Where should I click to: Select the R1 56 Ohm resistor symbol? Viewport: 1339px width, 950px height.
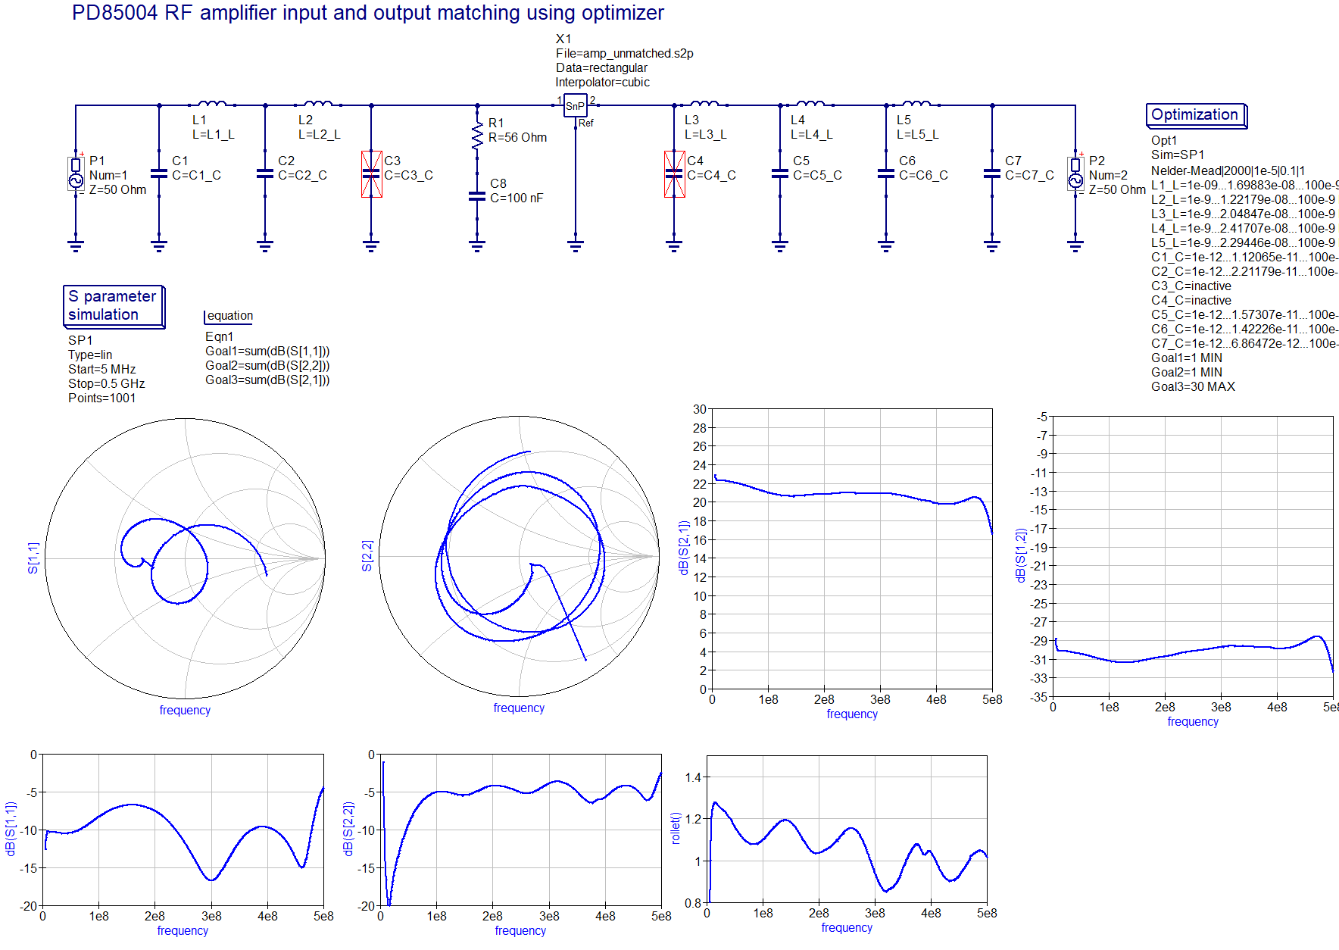477,136
